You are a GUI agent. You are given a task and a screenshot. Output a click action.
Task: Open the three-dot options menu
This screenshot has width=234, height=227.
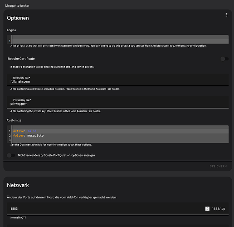[227, 15]
